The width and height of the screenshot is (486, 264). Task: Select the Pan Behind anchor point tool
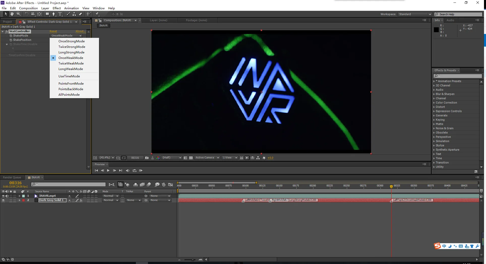tap(39, 14)
